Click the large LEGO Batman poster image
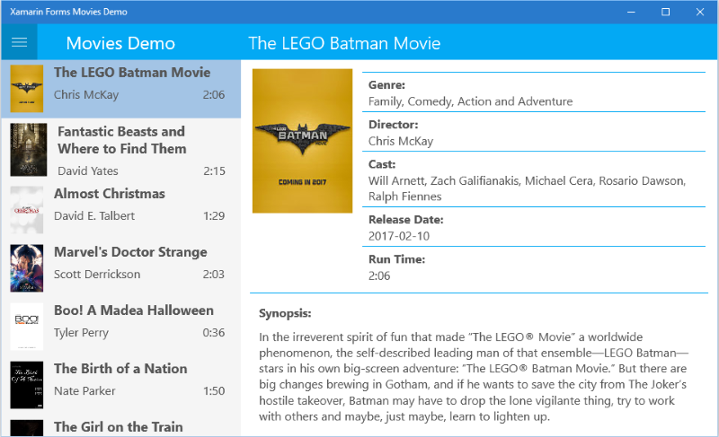The height and width of the screenshot is (437, 719). pyautogui.click(x=302, y=141)
